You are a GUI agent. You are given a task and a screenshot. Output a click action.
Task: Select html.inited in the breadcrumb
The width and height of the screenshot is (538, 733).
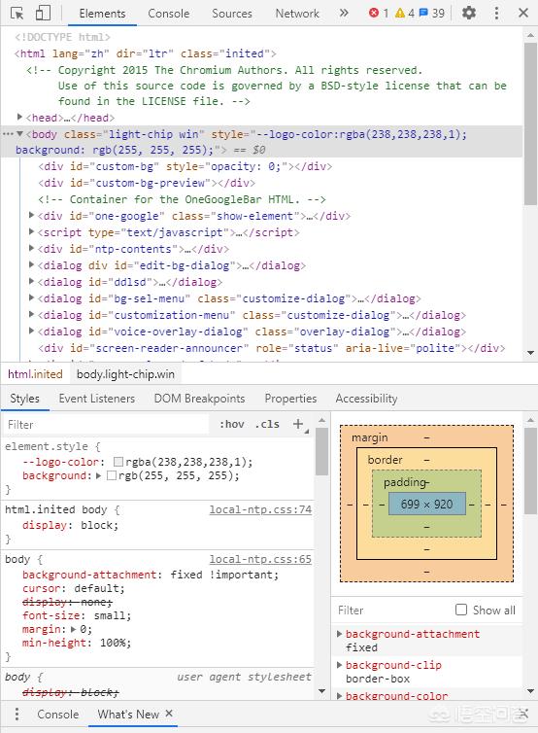35,374
